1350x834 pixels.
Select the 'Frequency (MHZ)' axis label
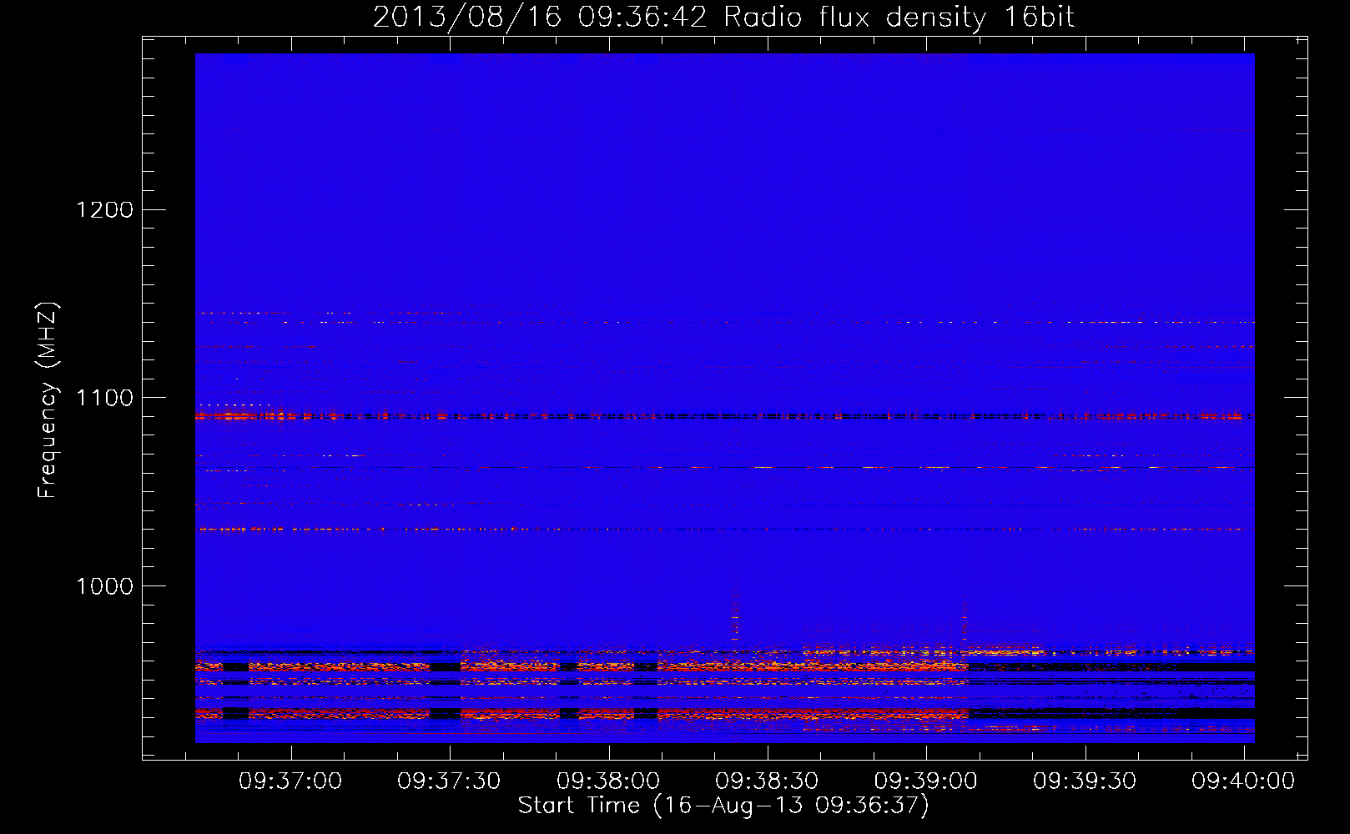48,400
